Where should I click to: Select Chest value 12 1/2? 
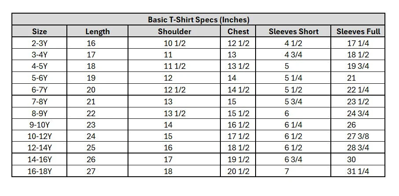tap(238, 43)
